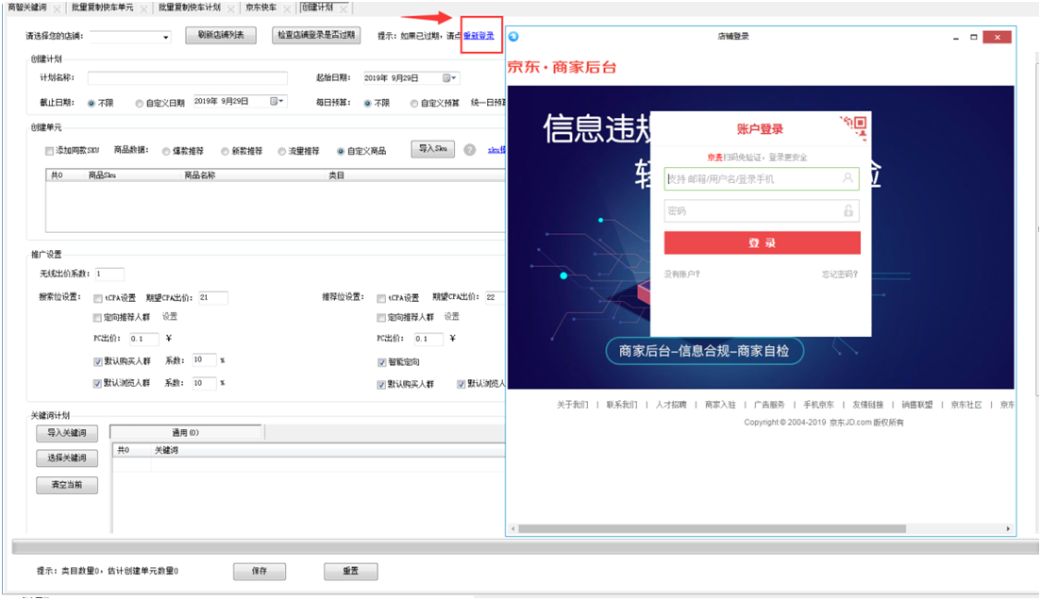Viewport: 1041px width, 600px height.
Task: Uncheck 默认购买人群 under 推荐位设置
Action: [381, 385]
